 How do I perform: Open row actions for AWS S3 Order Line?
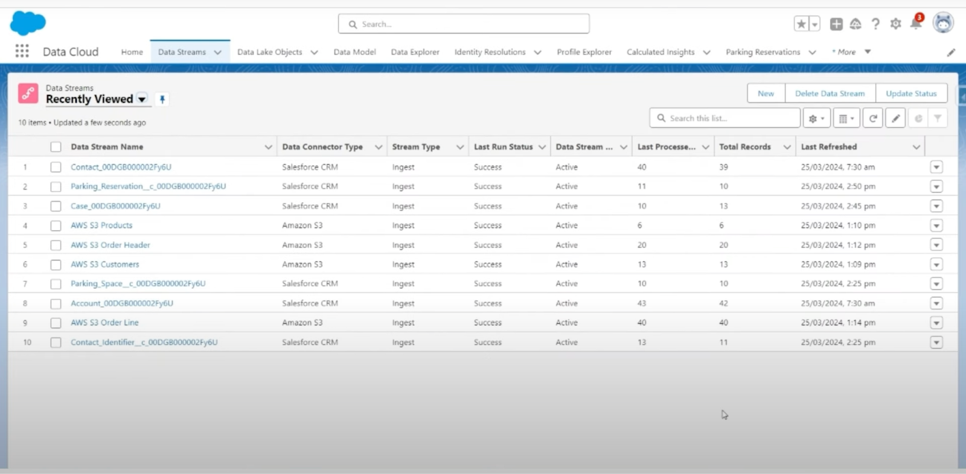point(936,323)
